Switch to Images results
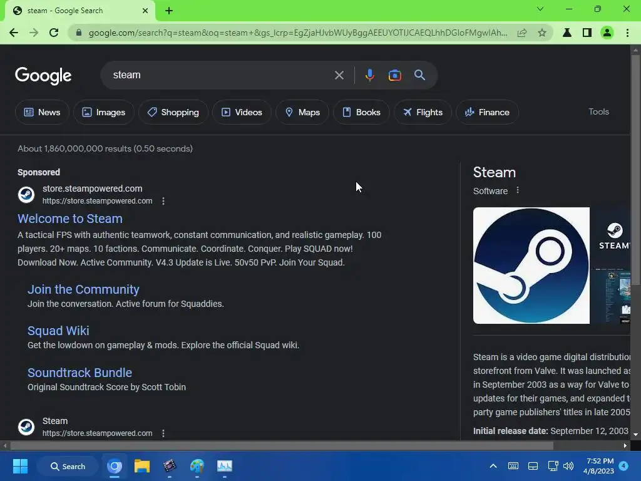 (x=103, y=112)
